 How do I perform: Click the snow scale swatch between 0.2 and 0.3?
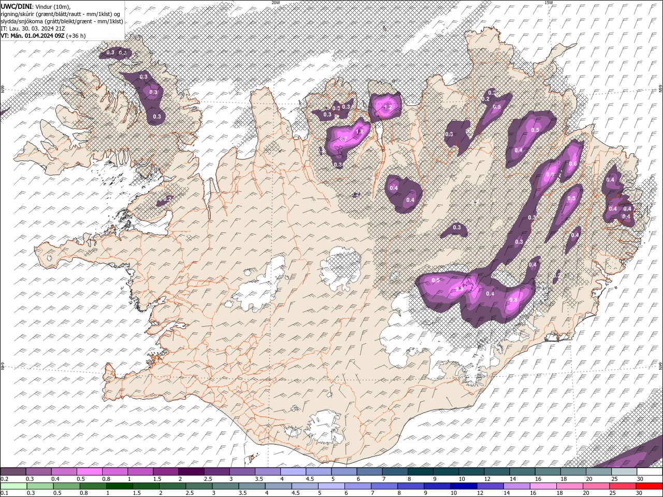[13, 471]
